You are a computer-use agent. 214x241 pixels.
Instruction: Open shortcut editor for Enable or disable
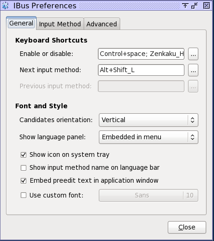click(x=193, y=54)
